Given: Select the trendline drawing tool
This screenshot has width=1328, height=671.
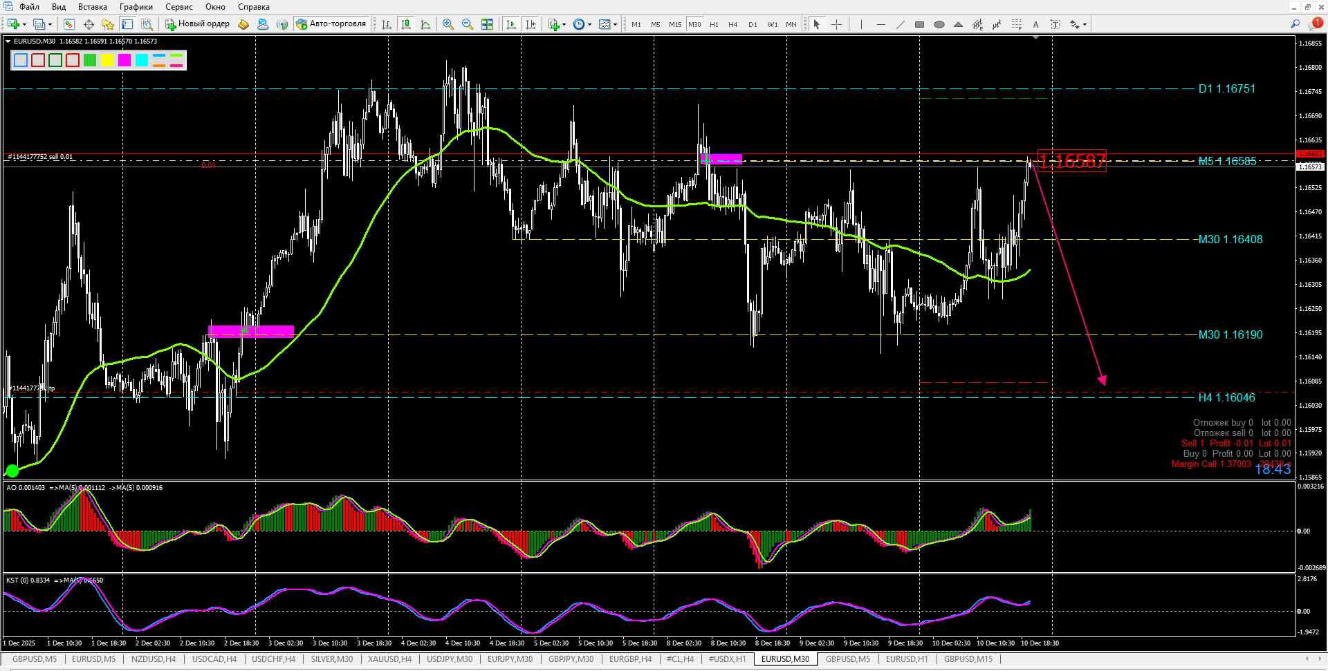Looking at the screenshot, I should tap(900, 24).
